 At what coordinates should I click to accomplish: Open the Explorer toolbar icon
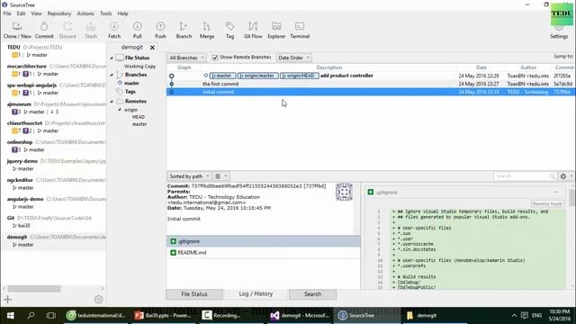tap(276, 30)
